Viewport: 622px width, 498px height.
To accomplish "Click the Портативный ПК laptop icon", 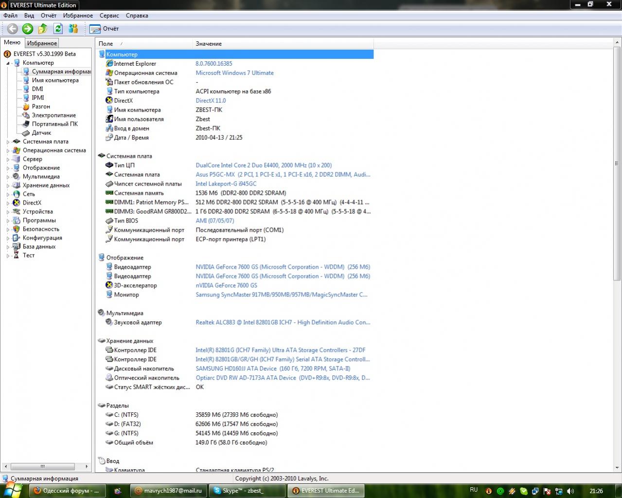I will (26, 124).
